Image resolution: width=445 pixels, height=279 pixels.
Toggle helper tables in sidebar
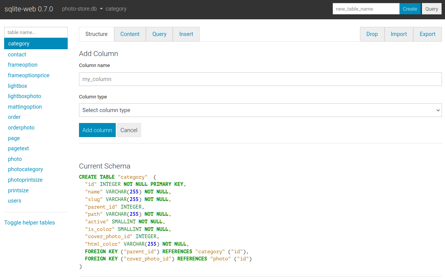[29, 223]
